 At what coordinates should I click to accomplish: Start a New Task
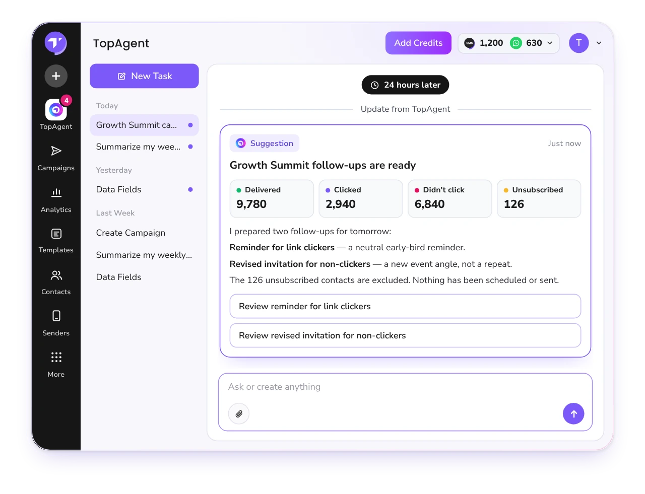coord(144,76)
